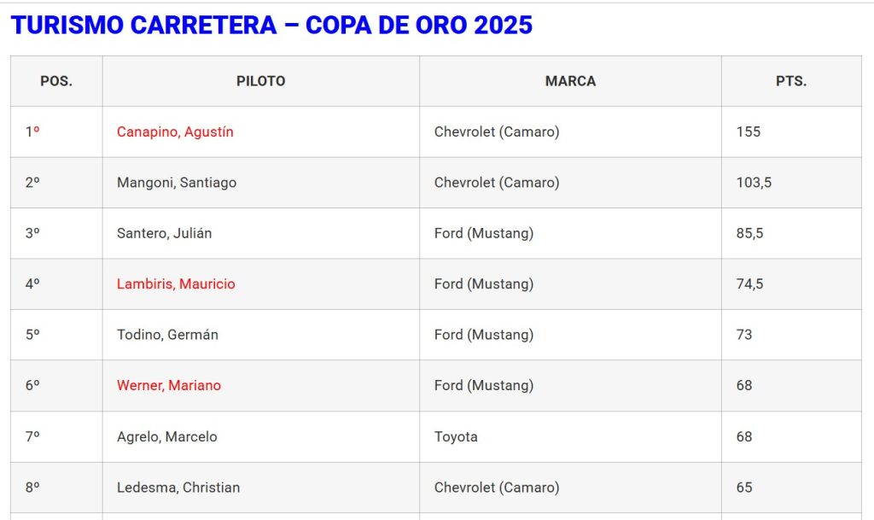The width and height of the screenshot is (874, 520).
Task: Open the Canapino, Agustín driver link
Action: point(175,132)
